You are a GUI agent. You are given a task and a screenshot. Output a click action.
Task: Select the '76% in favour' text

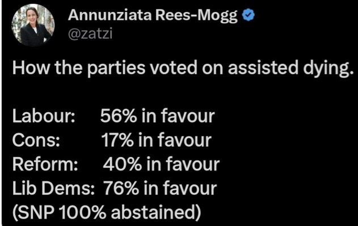click(160, 189)
